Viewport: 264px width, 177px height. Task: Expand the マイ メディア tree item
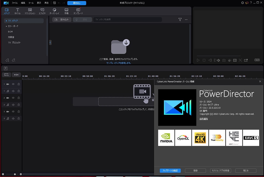click(6, 21)
